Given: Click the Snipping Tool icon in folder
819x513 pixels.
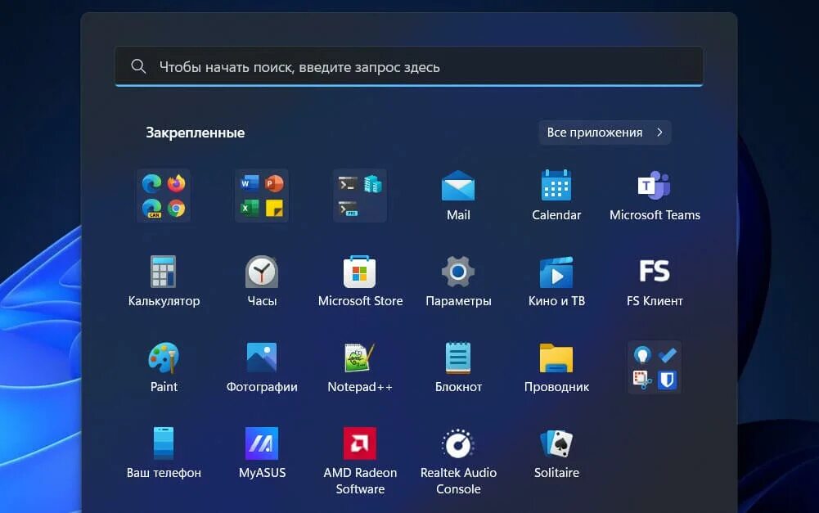Looking at the screenshot, I should 642,380.
